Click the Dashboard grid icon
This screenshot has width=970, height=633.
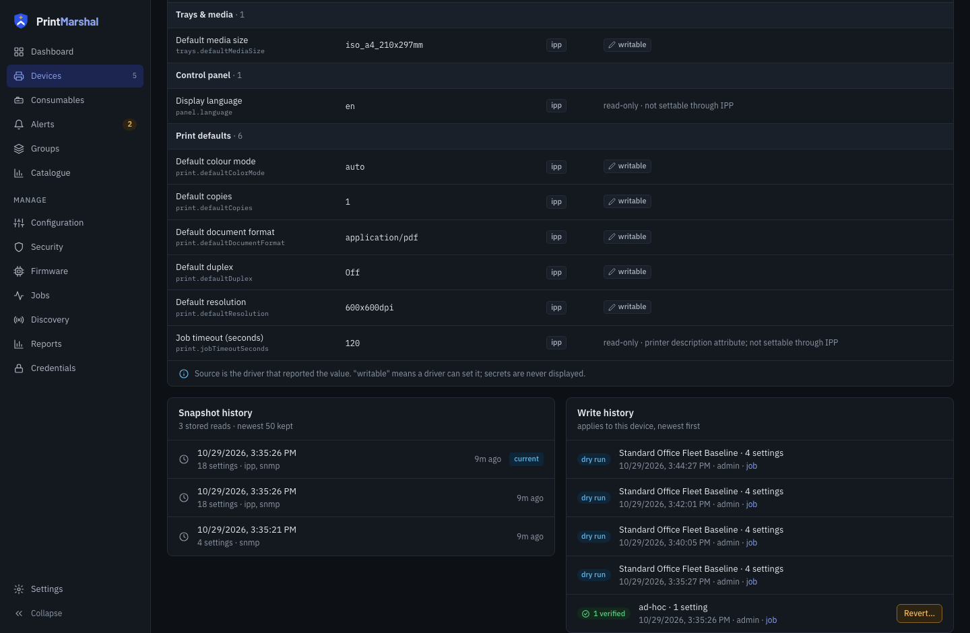click(19, 52)
